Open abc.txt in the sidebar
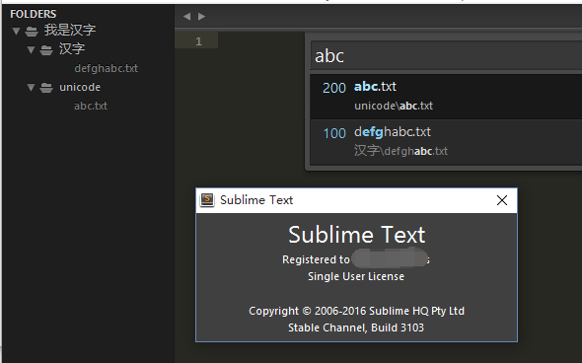Screen dimensions: 582x363 (x=91, y=107)
